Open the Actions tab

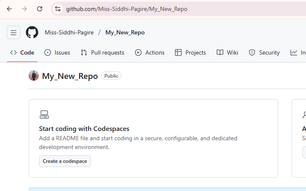coord(150,52)
